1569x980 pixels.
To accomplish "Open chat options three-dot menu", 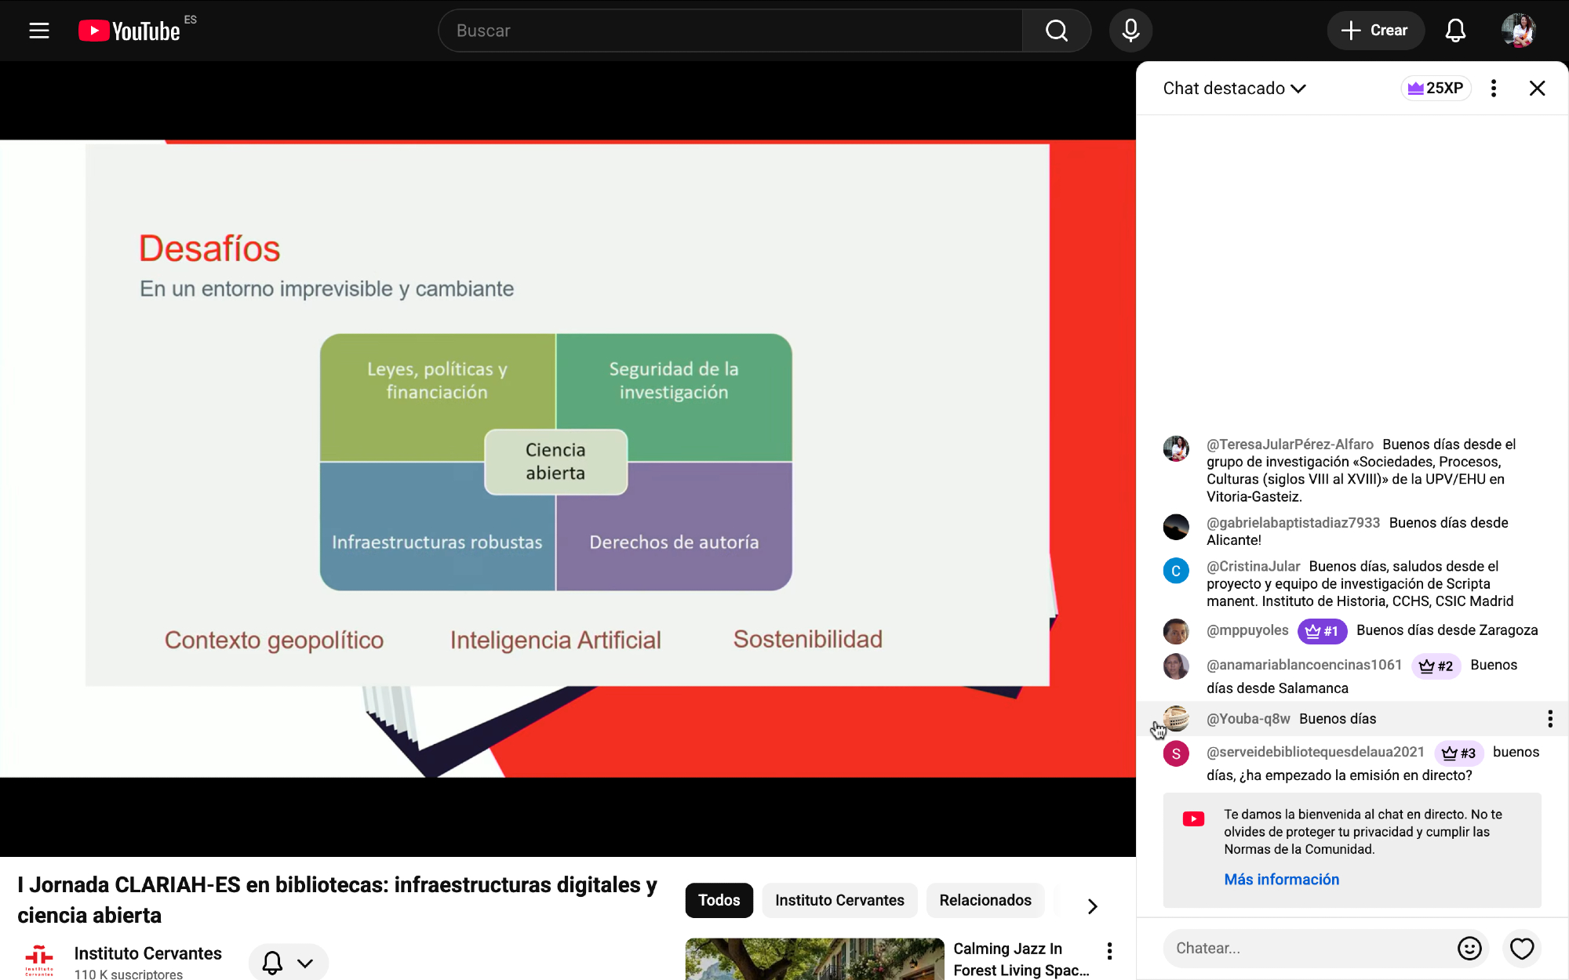I will coord(1494,88).
